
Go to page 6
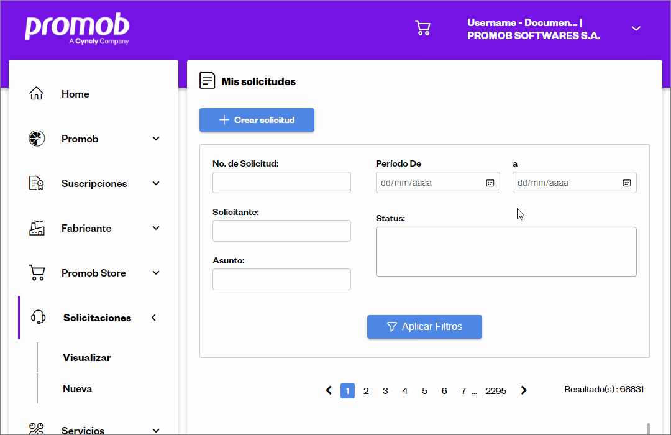click(x=444, y=391)
